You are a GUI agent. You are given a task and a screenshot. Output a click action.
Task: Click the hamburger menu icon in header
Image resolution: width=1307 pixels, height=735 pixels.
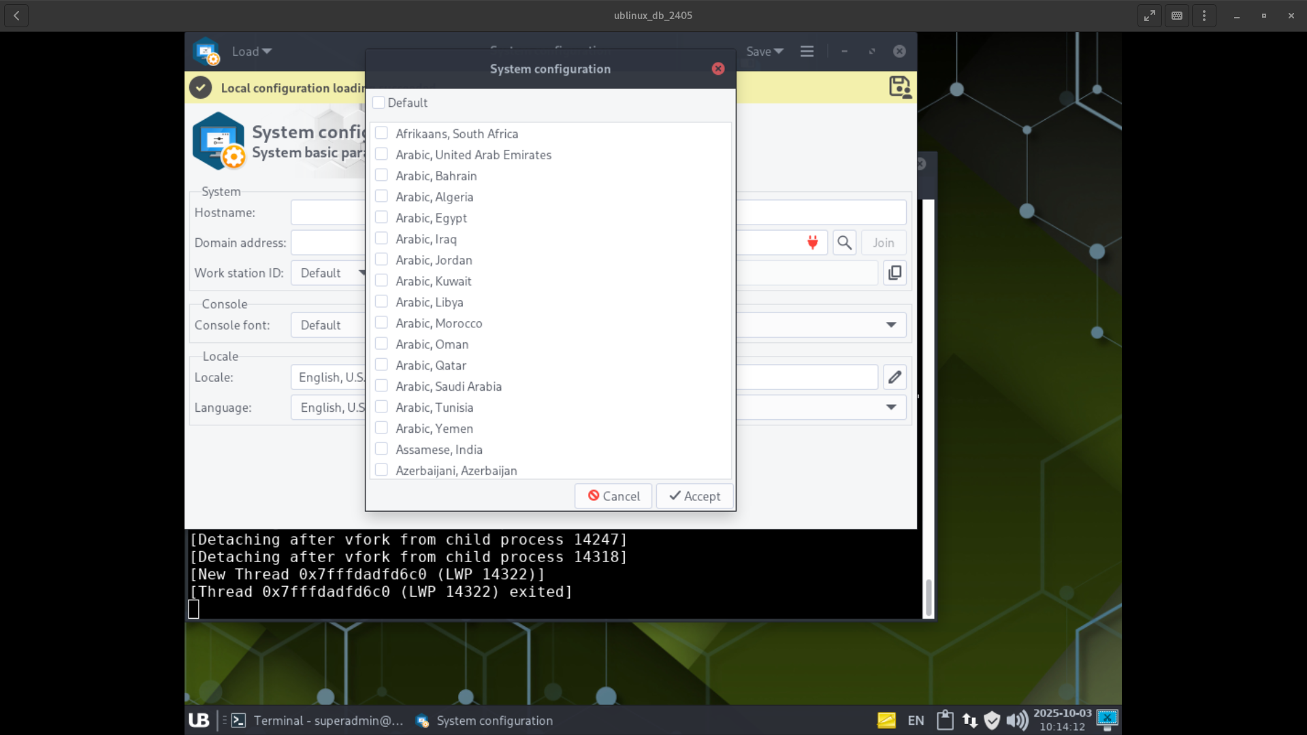click(x=807, y=52)
